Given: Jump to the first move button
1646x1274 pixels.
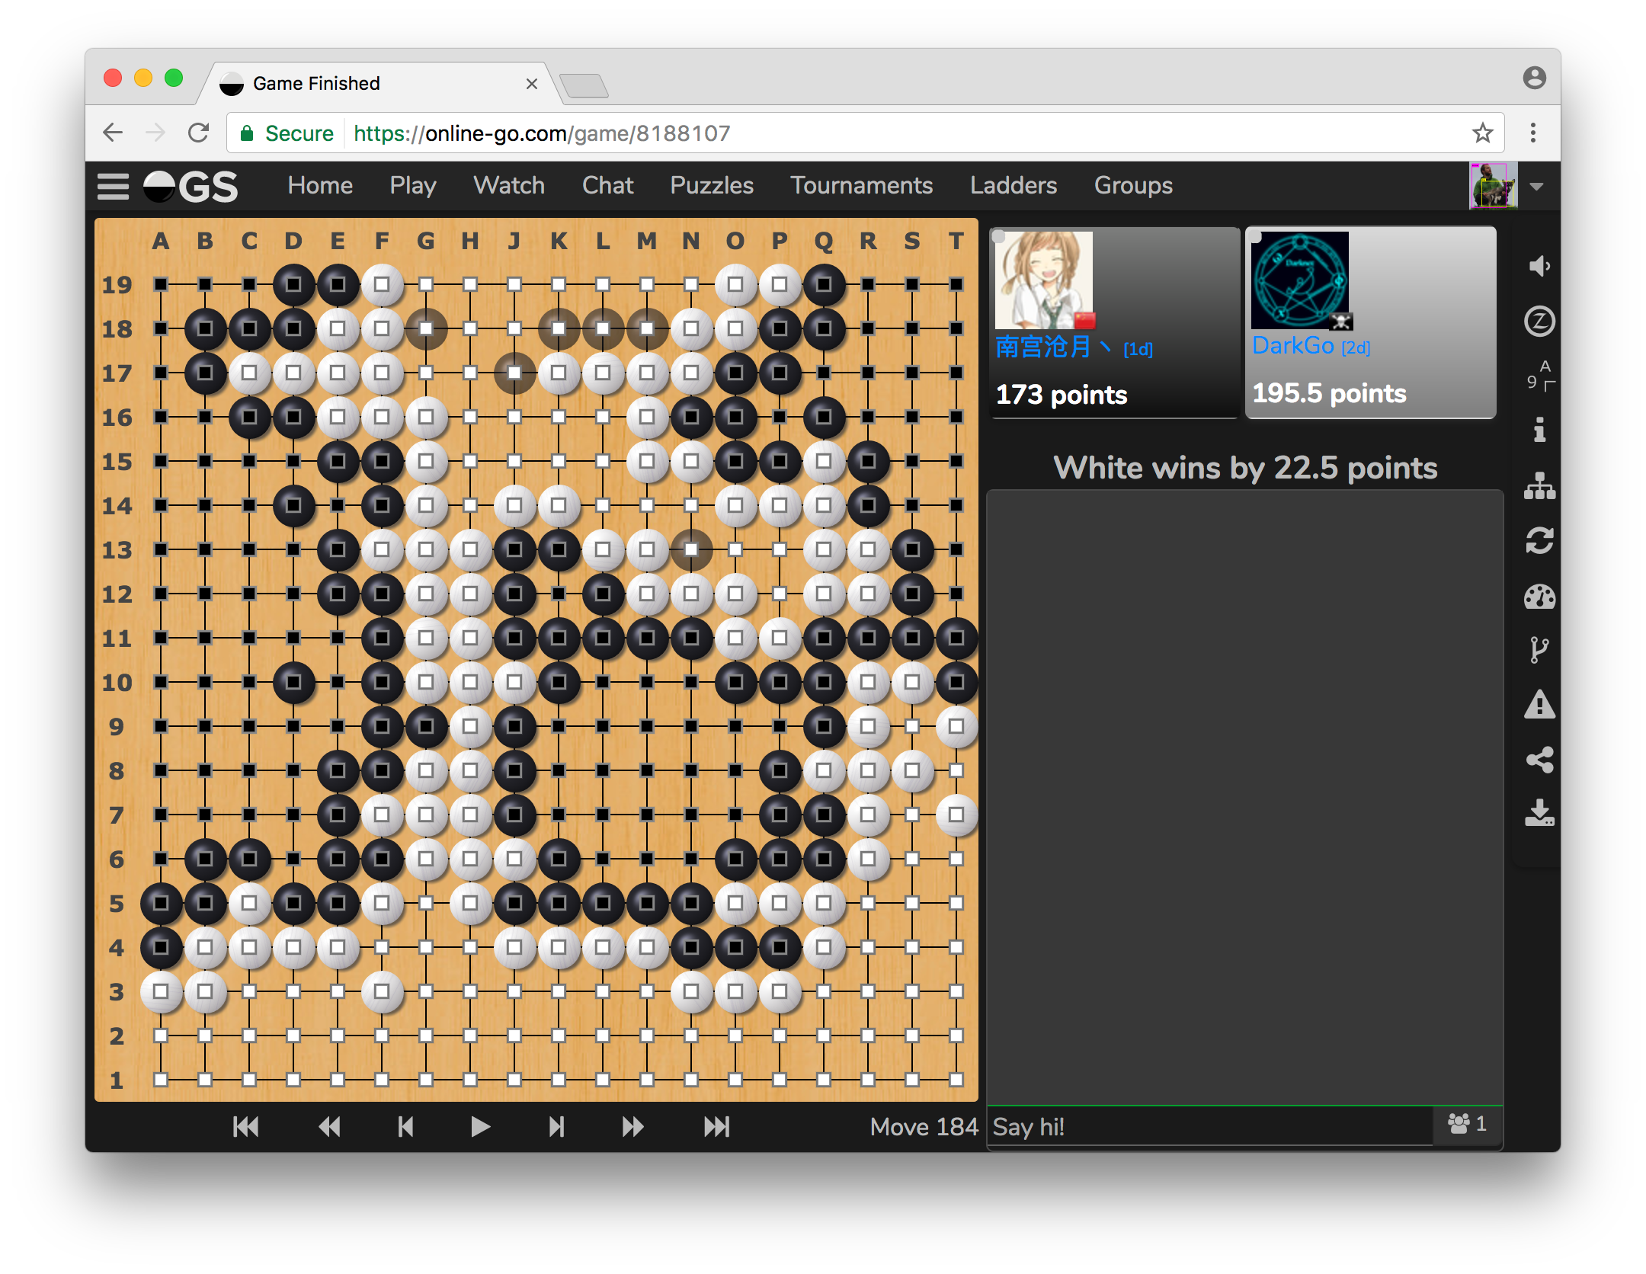Looking at the screenshot, I should 245,1126.
